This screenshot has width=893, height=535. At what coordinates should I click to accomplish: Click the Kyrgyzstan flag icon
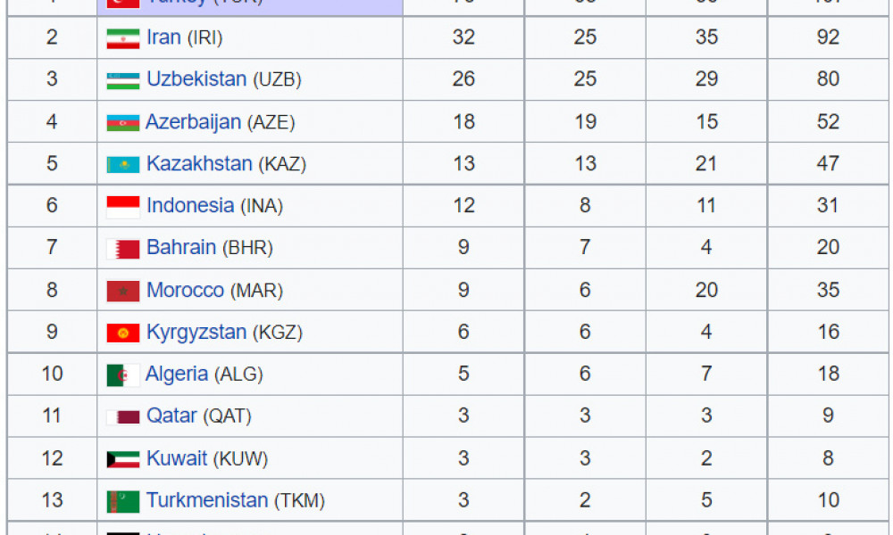[123, 333]
